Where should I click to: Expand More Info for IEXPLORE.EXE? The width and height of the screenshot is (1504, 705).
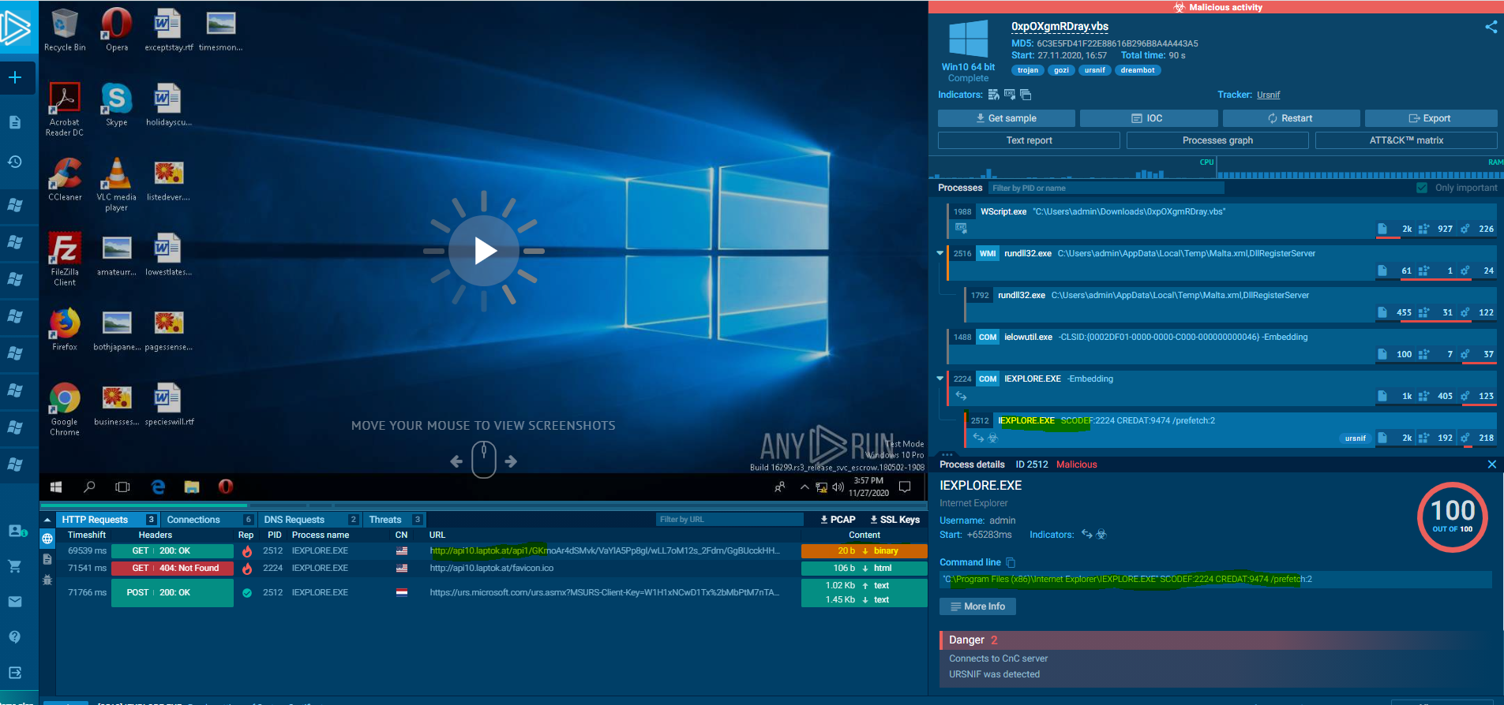click(977, 606)
